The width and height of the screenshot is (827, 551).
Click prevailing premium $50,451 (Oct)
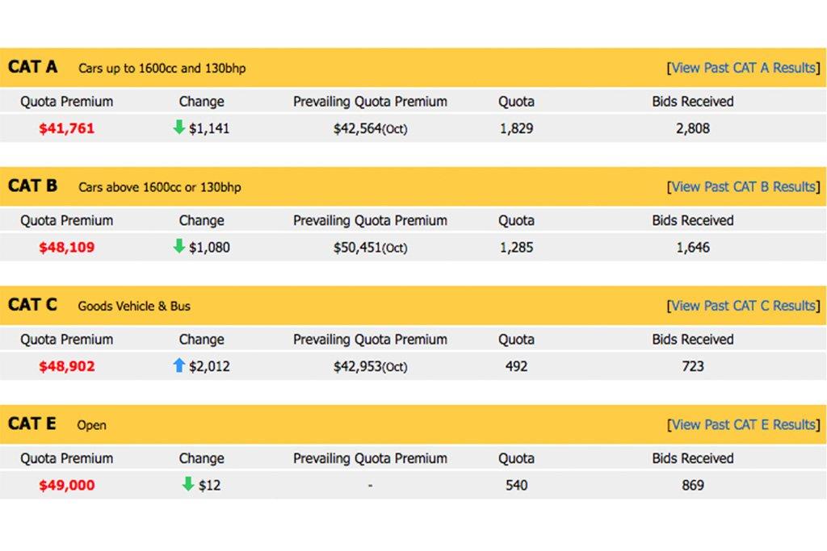point(370,248)
